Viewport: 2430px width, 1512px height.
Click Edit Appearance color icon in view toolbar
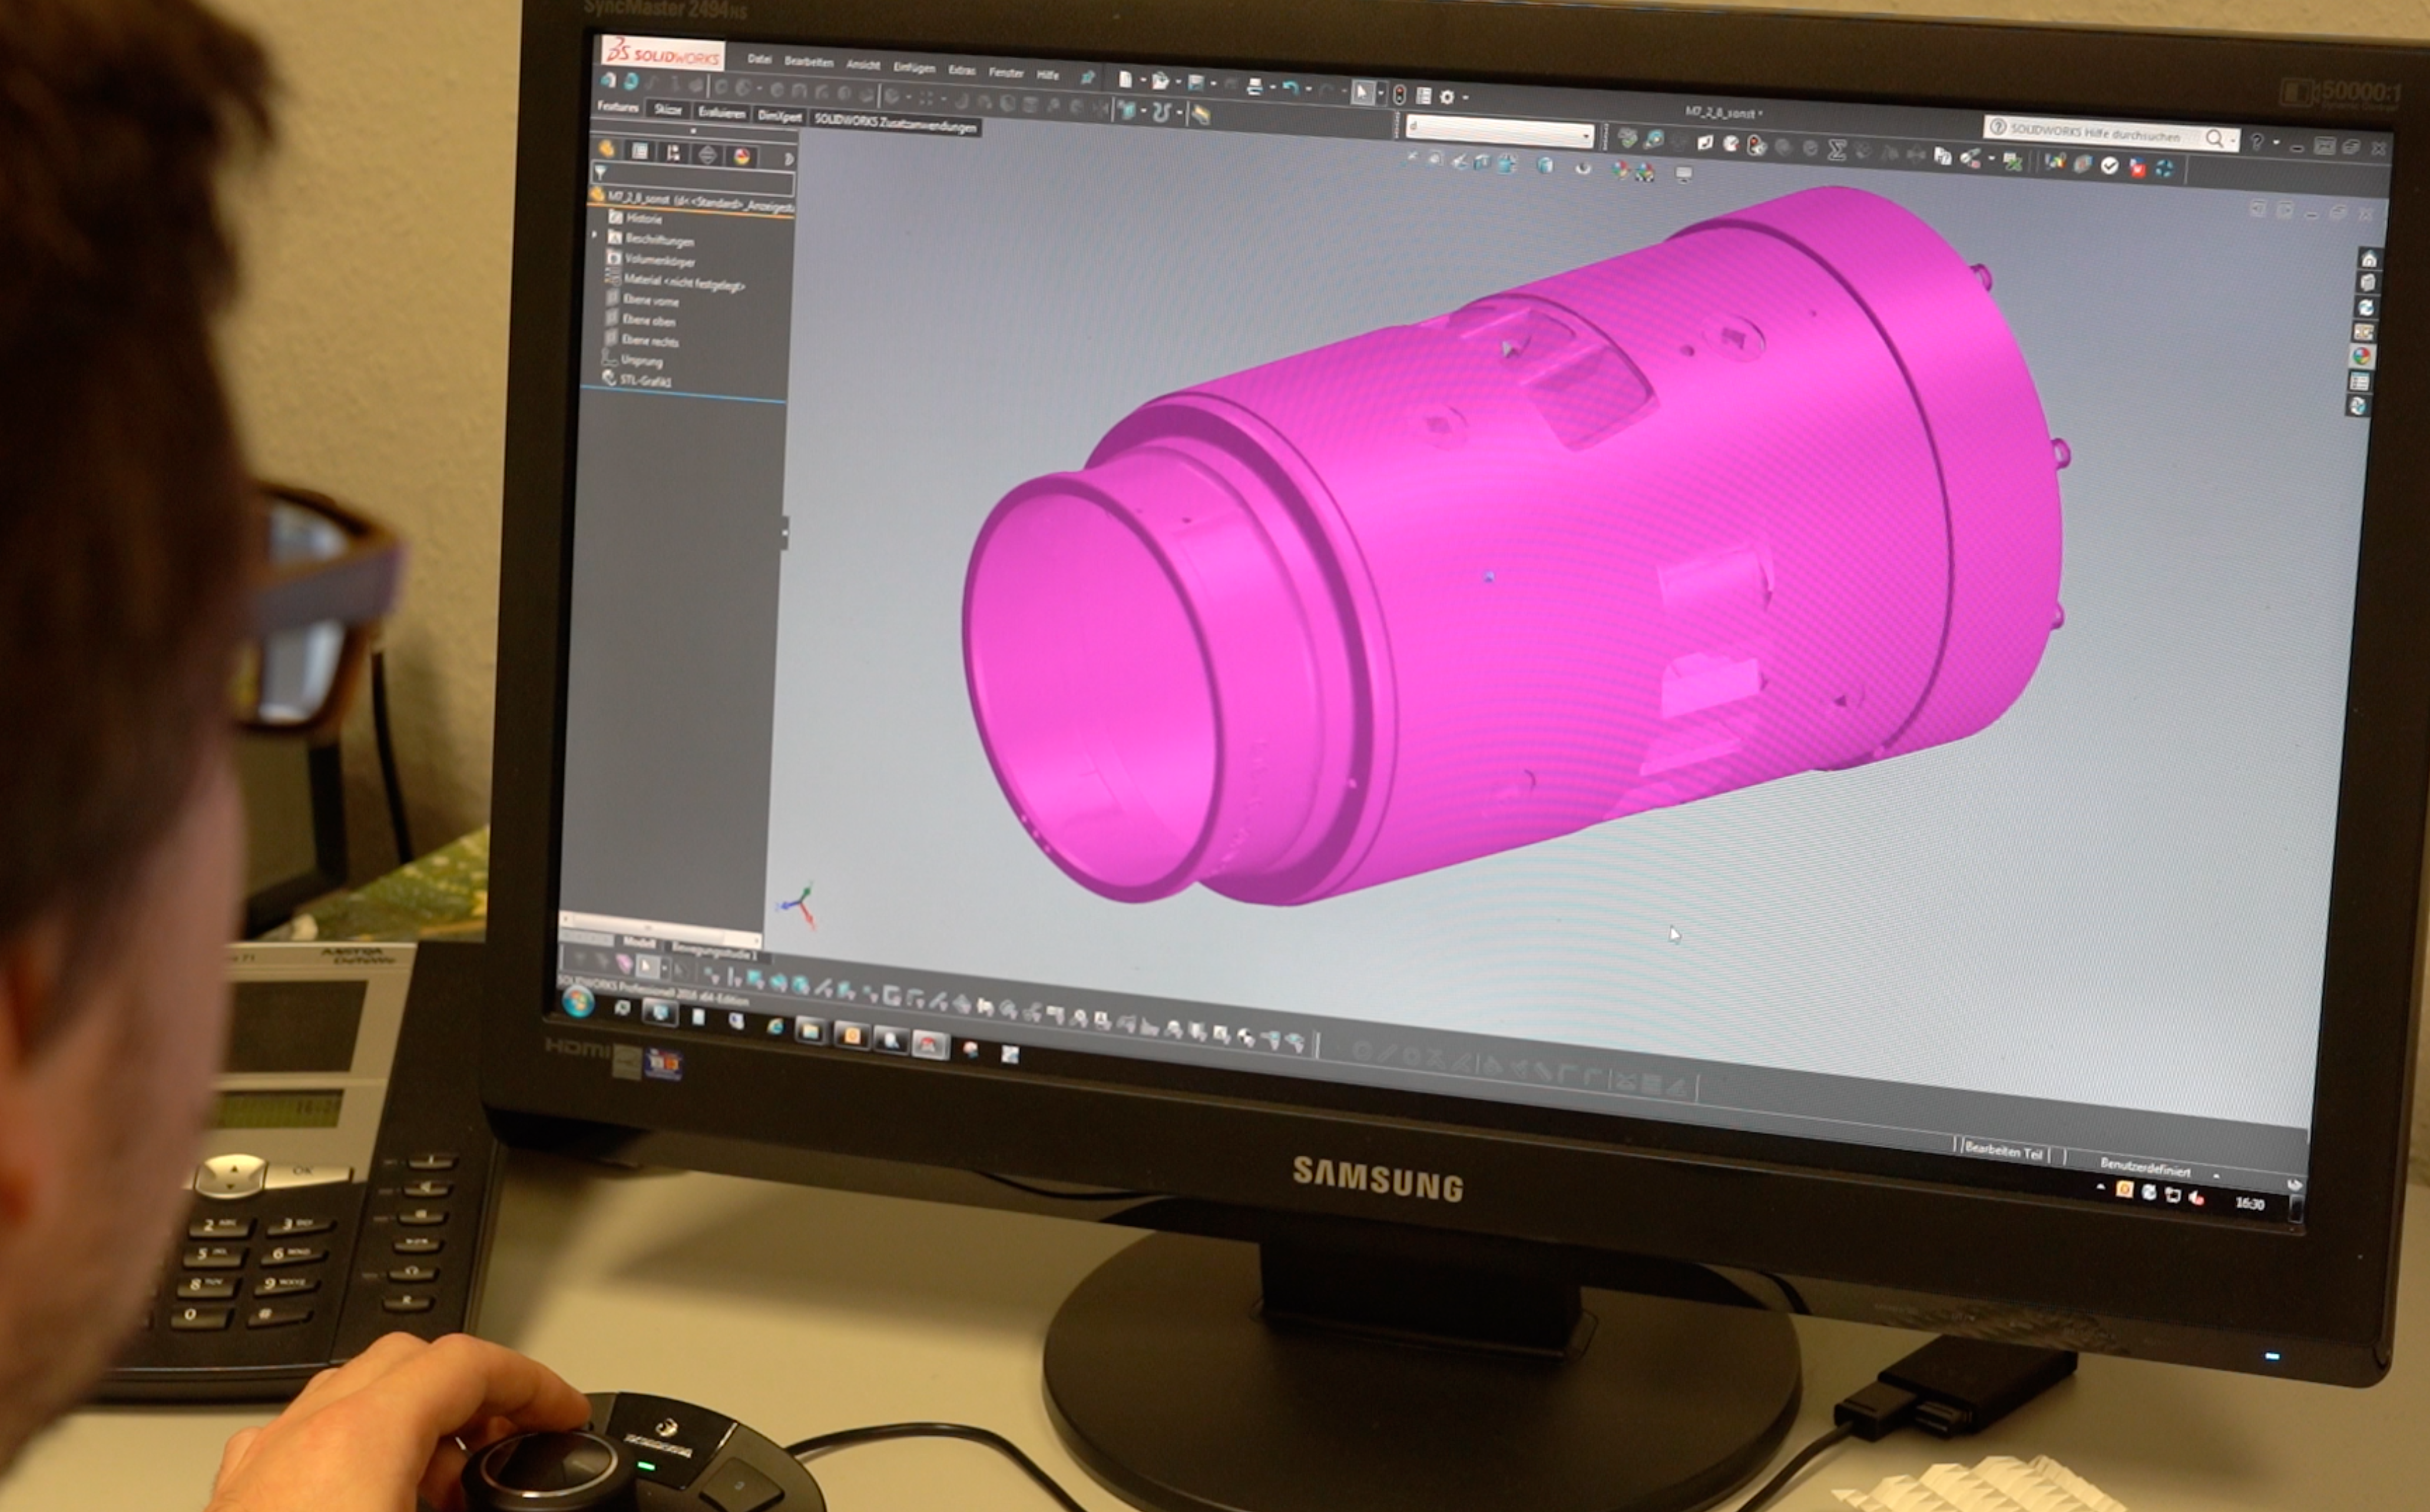point(1620,170)
